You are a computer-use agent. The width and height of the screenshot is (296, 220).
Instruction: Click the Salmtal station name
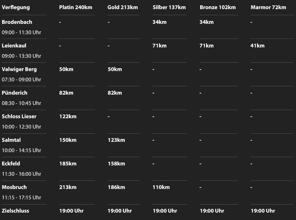pos(11,140)
